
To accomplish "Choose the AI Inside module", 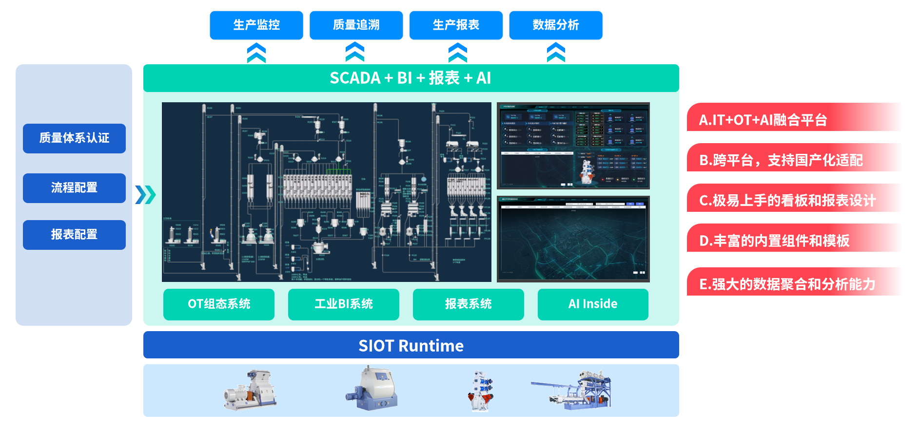I will (x=593, y=304).
